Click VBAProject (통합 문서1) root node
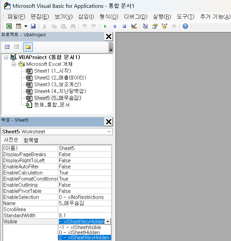 coord(49,57)
